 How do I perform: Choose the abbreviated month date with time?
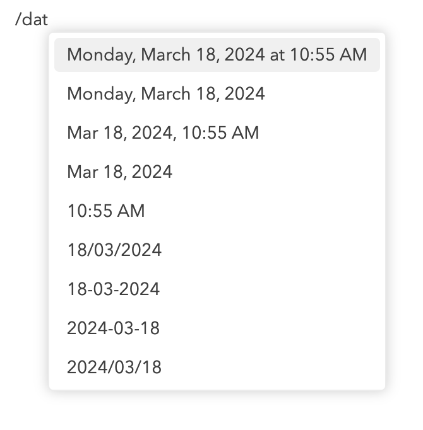pyautogui.click(x=163, y=133)
